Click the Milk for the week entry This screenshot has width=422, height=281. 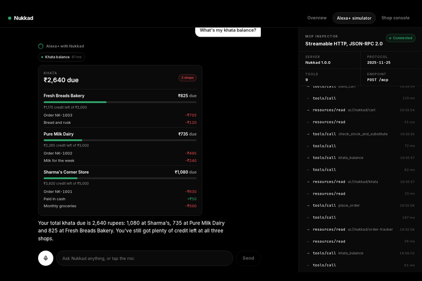(x=120, y=161)
